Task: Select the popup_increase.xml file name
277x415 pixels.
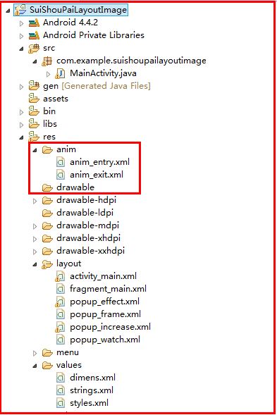Action: pyautogui.click(x=110, y=327)
